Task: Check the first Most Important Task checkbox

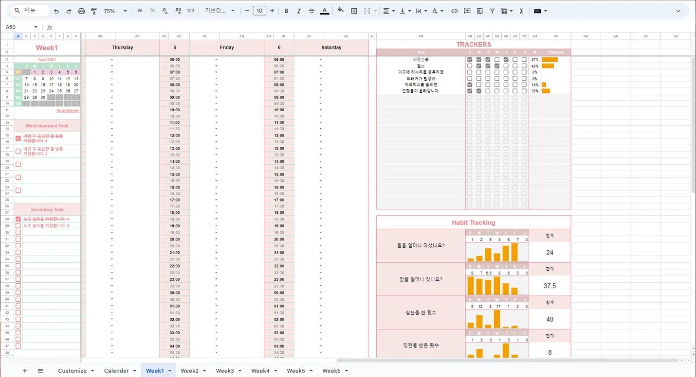Action: [18, 138]
